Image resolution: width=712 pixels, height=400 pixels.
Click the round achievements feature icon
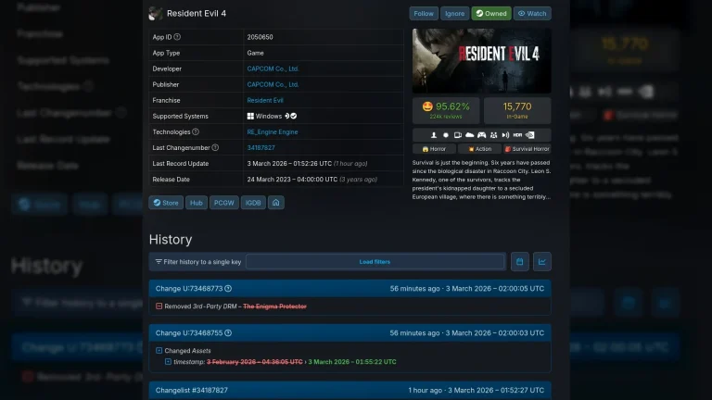[x=445, y=135]
